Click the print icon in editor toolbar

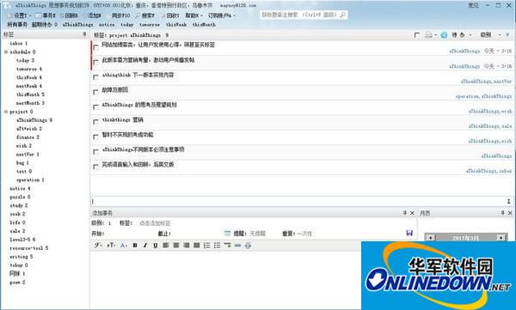point(249,246)
